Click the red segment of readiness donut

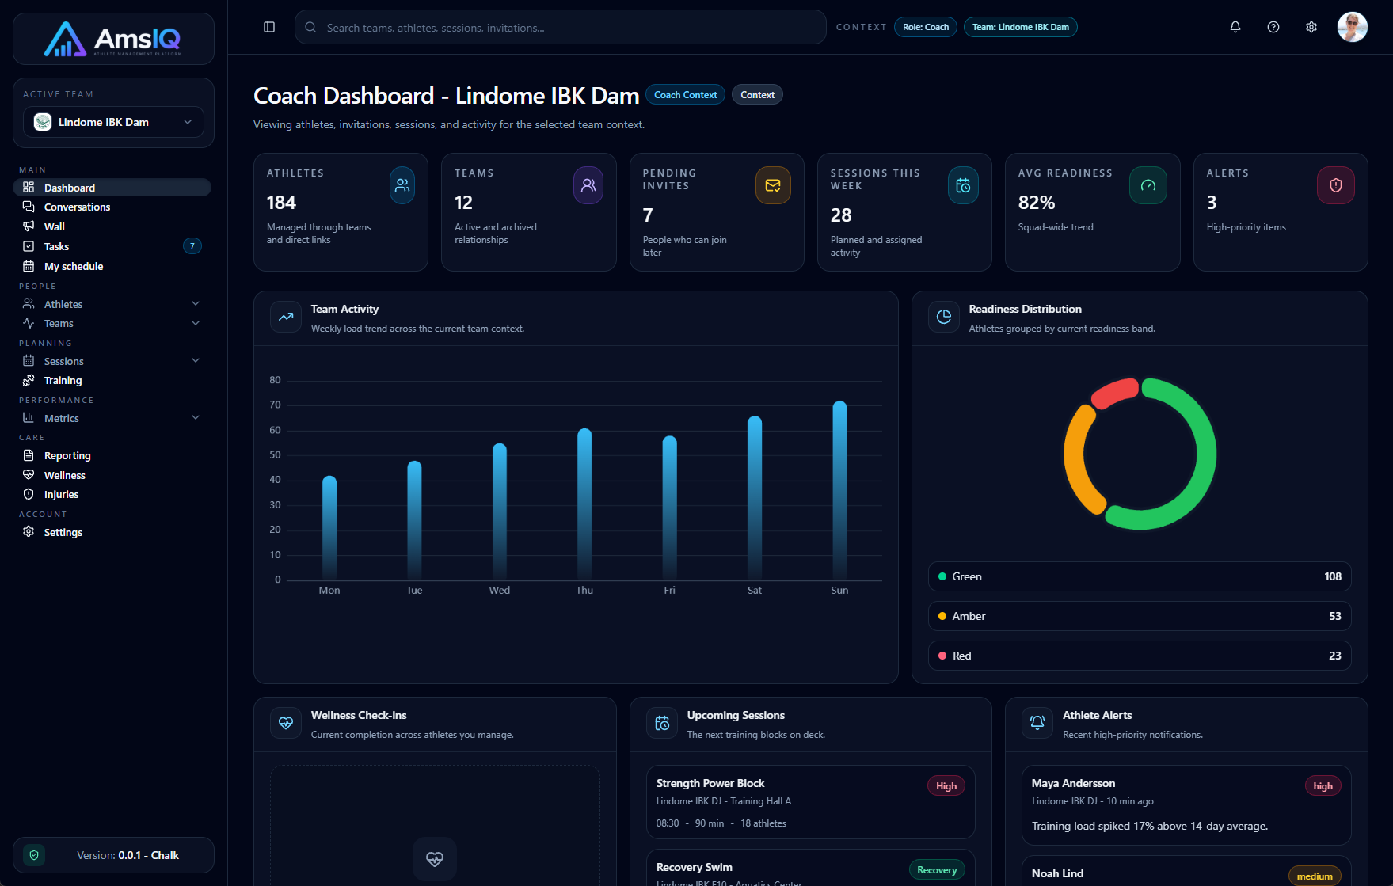point(1115,394)
